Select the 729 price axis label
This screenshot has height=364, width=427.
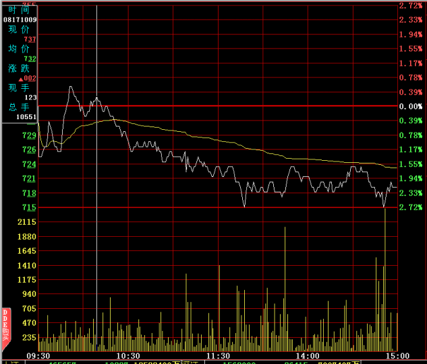click(29, 136)
